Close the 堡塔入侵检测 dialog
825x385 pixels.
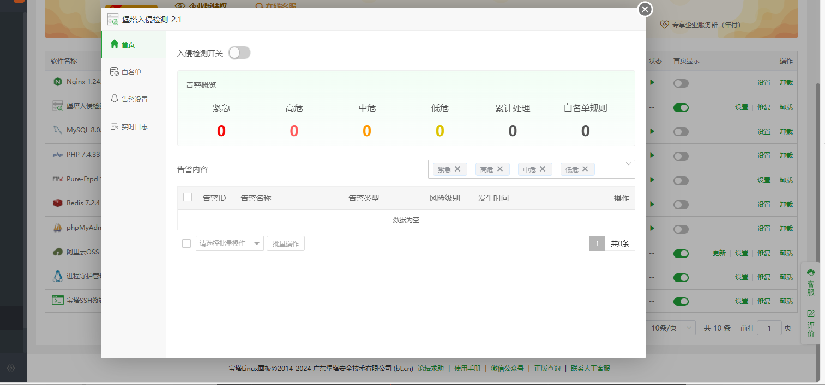pyautogui.click(x=645, y=9)
